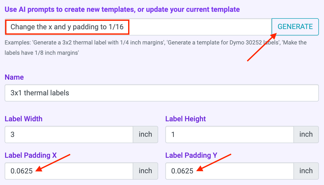Click the "Label Padding X" heading label
The width and height of the screenshot is (324, 185).
click(31, 155)
